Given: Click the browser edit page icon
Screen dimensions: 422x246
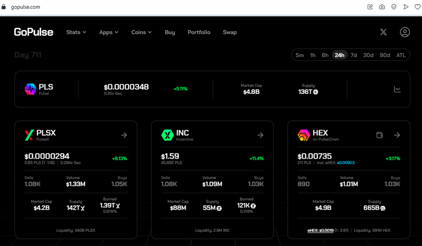Looking at the screenshot, I should pyautogui.click(x=370, y=7).
